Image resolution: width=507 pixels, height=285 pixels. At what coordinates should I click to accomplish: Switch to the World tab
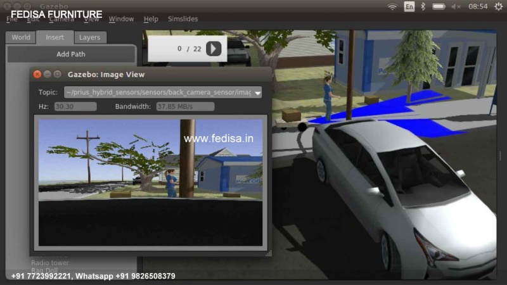(x=21, y=37)
